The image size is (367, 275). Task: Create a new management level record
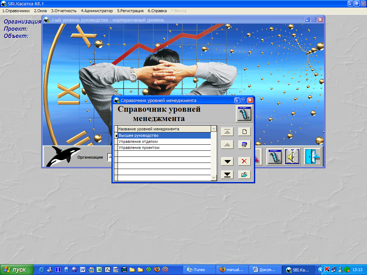click(x=244, y=131)
